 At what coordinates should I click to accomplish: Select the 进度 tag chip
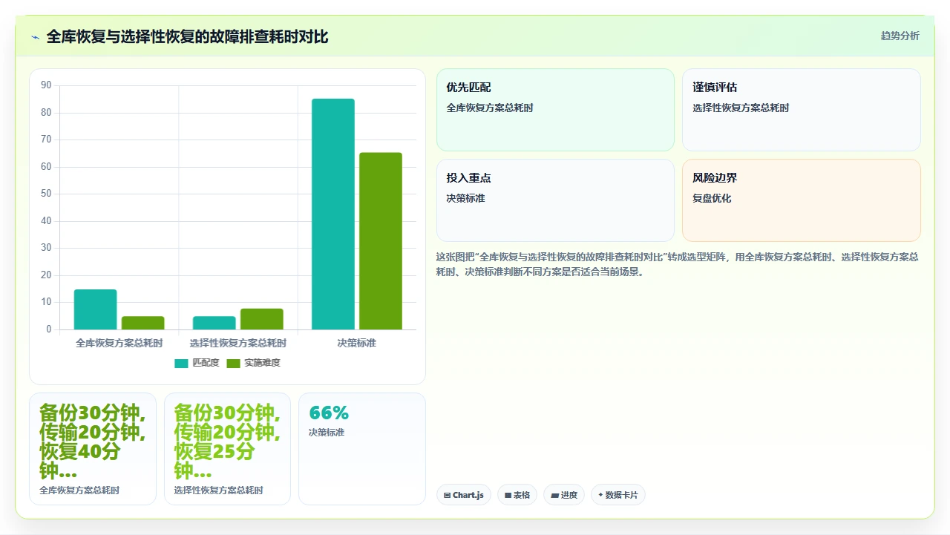(564, 495)
